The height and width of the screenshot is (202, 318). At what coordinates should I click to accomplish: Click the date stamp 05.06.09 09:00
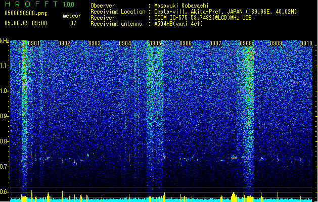(x=26, y=23)
